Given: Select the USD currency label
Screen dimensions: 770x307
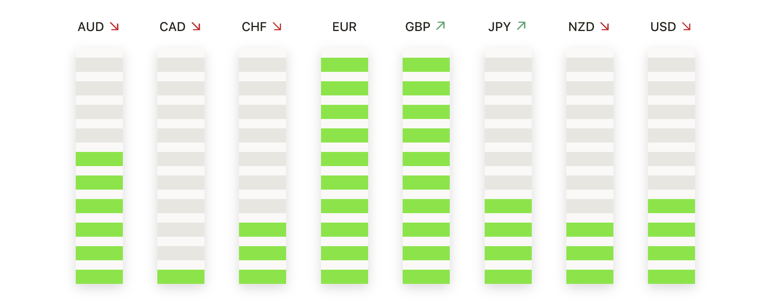Looking at the screenshot, I should [x=663, y=27].
